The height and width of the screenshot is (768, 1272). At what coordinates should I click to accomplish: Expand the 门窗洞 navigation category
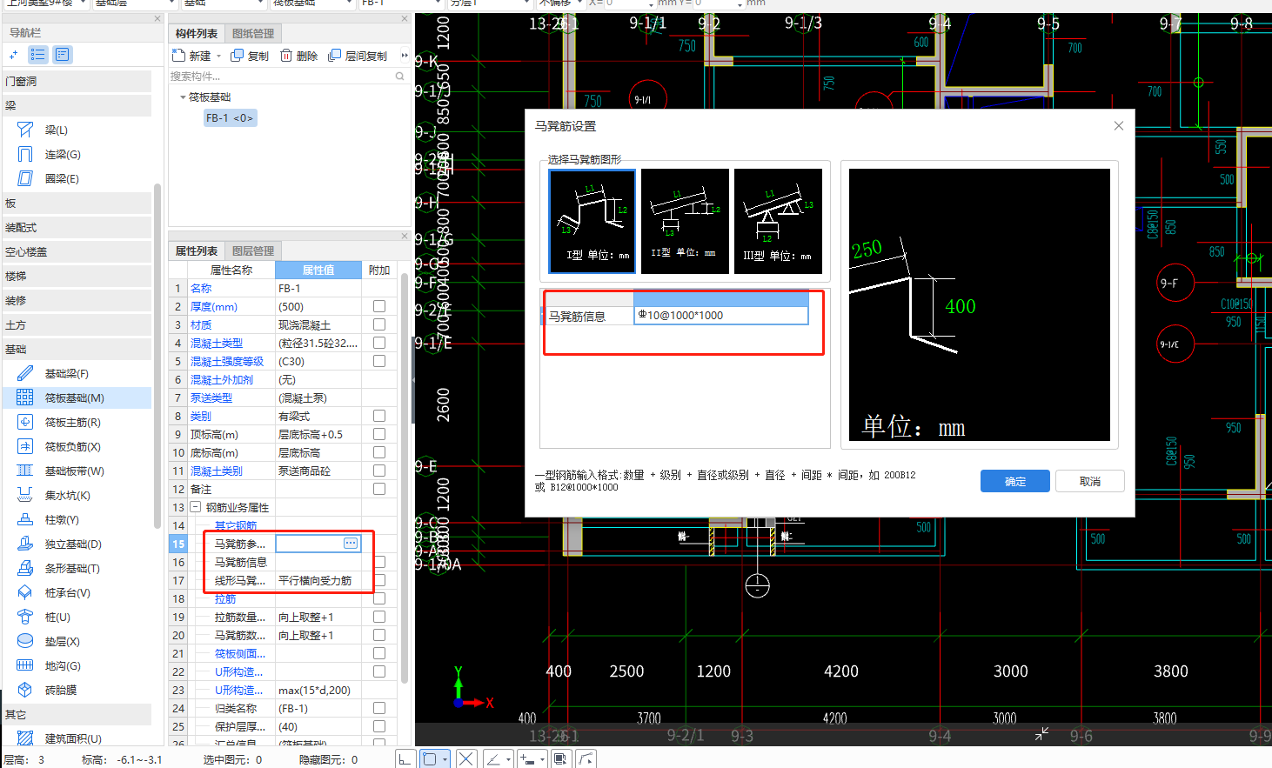coord(77,81)
